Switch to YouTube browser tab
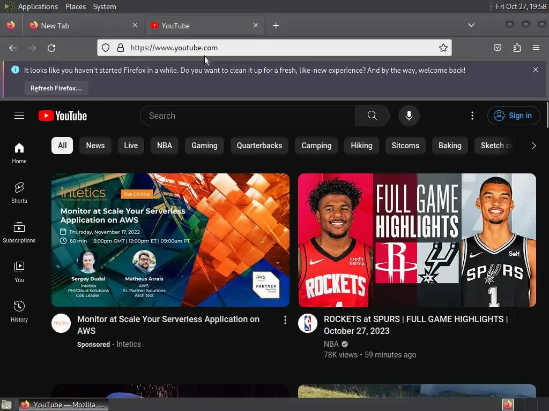549x411 pixels. coord(205,26)
